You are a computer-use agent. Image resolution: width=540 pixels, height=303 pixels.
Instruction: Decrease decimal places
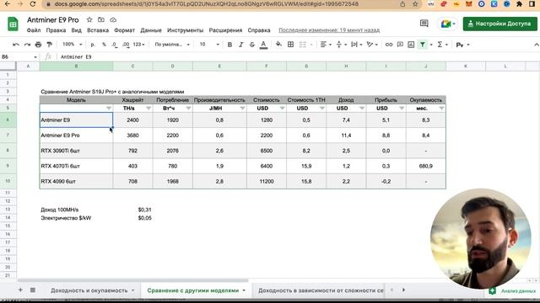click(x=115, y=45)
